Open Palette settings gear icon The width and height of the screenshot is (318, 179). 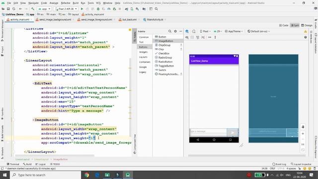(175, 31)
